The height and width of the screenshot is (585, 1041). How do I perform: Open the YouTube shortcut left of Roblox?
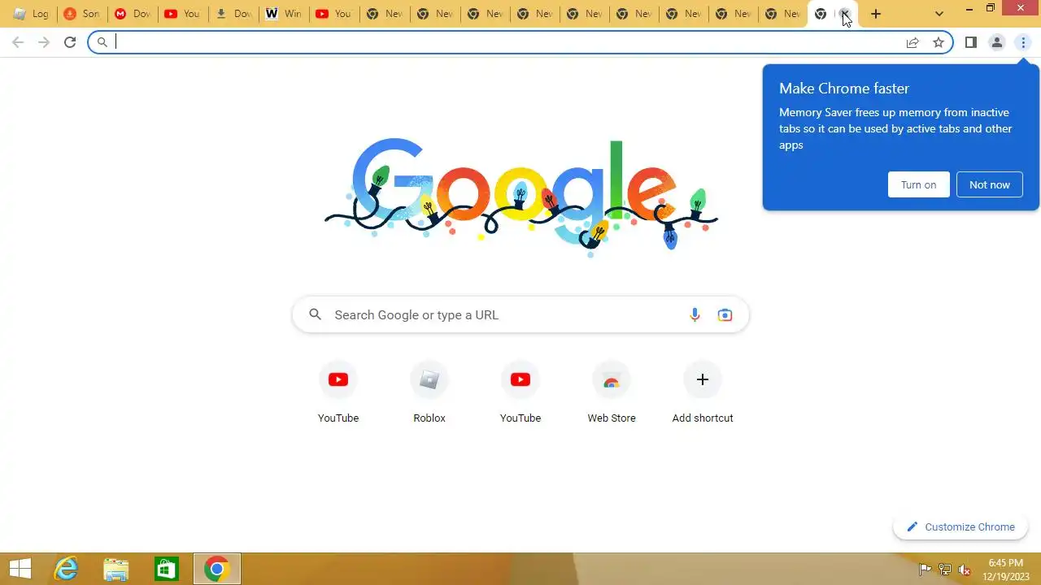tap(338, 394)
